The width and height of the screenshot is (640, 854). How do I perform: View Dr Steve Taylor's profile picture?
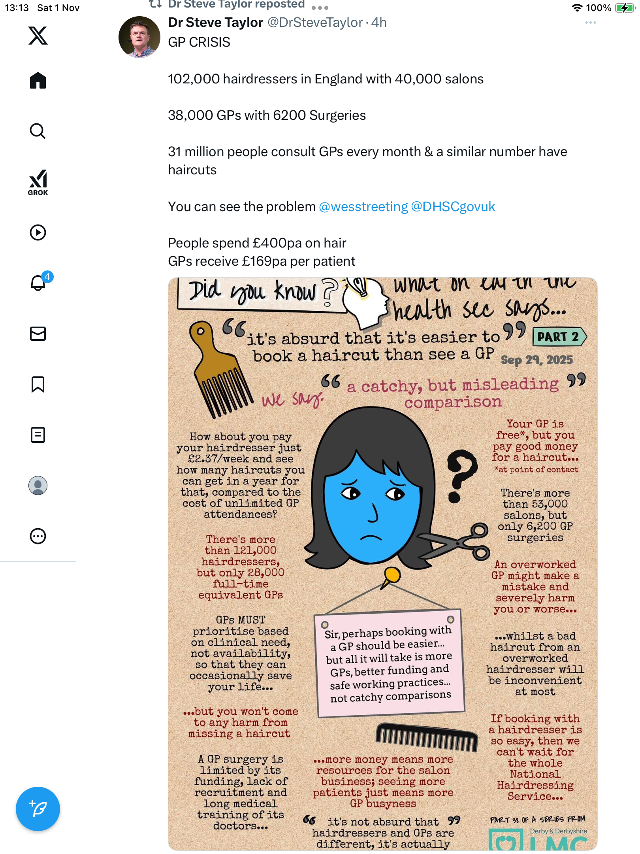pyautogui.click(x=139, y=37)
